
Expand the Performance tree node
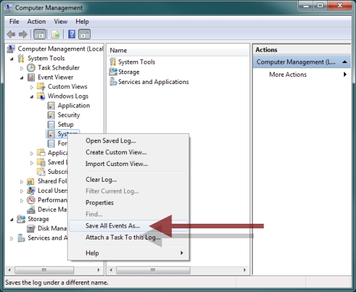tap(22, 201)
